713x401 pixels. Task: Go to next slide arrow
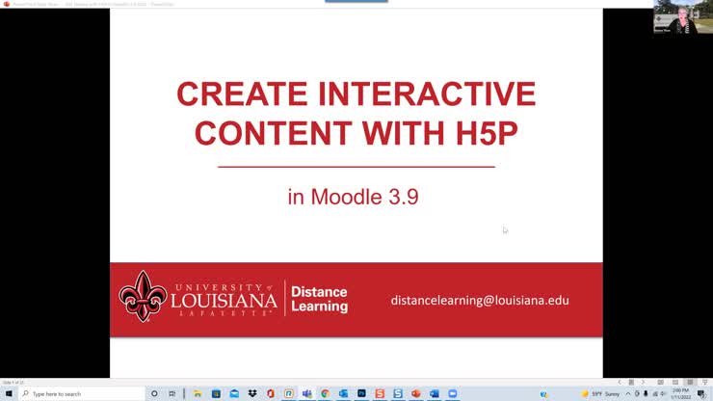coord(643,383)
